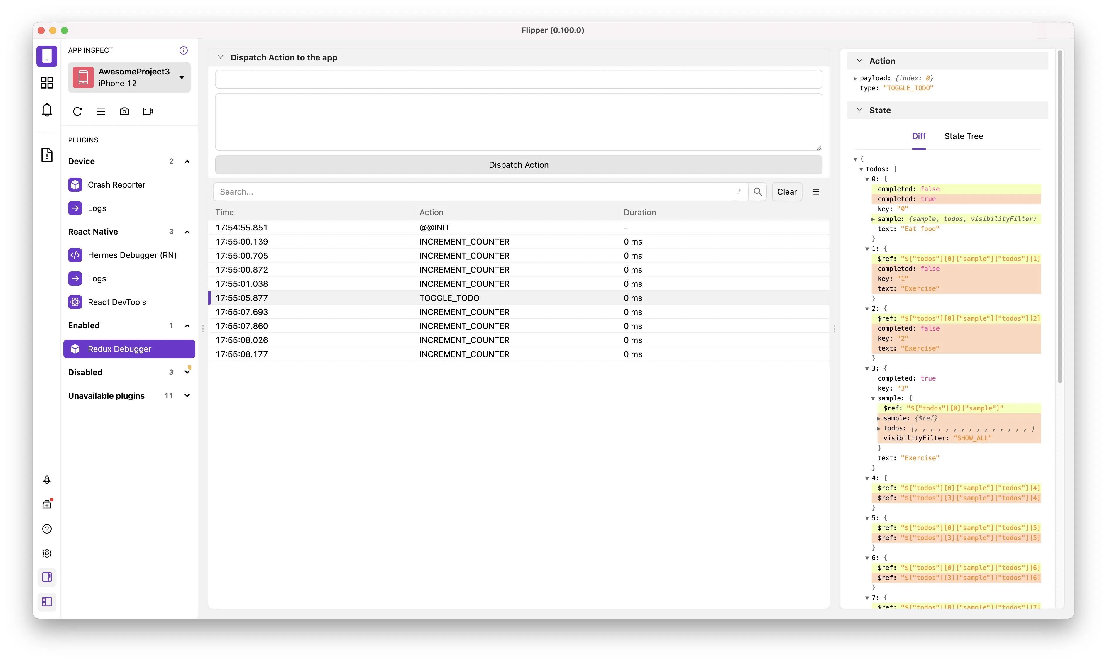The height and width of the screenshot is (662, 1107).
Task: Clear the action log list
Action: (x=787, y=192)
